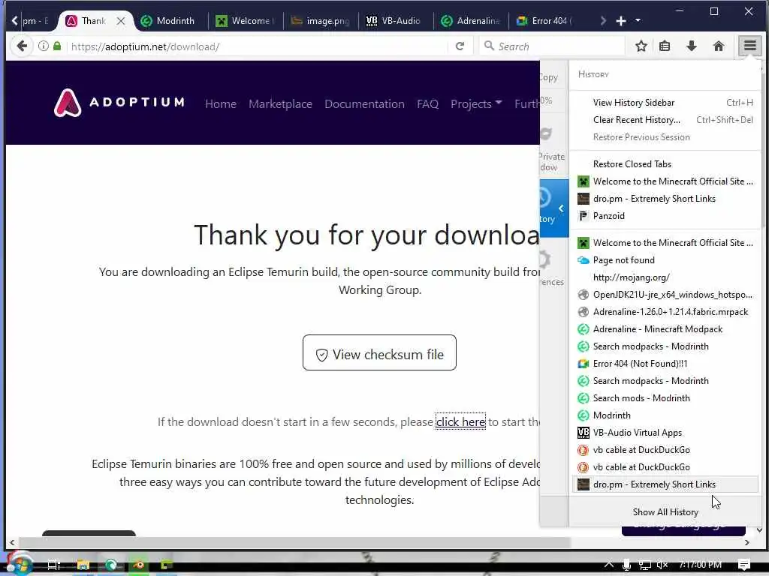This screenshot has width=769, height=576.
Task: Switch to the Adrenaline tab
Action: point(471,21)
